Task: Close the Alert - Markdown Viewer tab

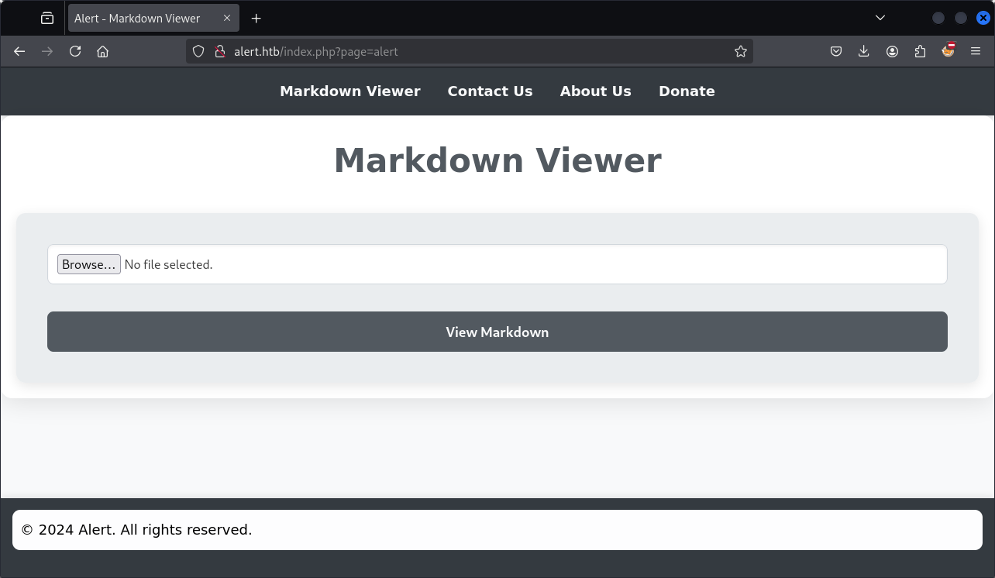Action: click(x=227, y=18)
